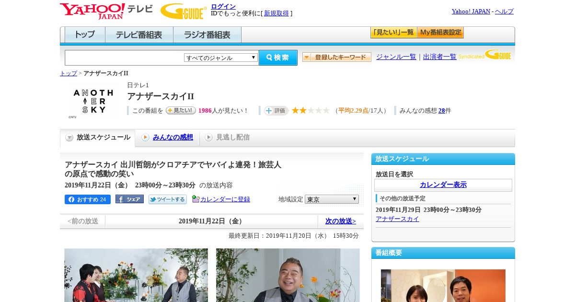Screen dimensions: 575x302
Task: Click the calendar icon beside カレンダーに登録
Action: (x=195, y=199)
